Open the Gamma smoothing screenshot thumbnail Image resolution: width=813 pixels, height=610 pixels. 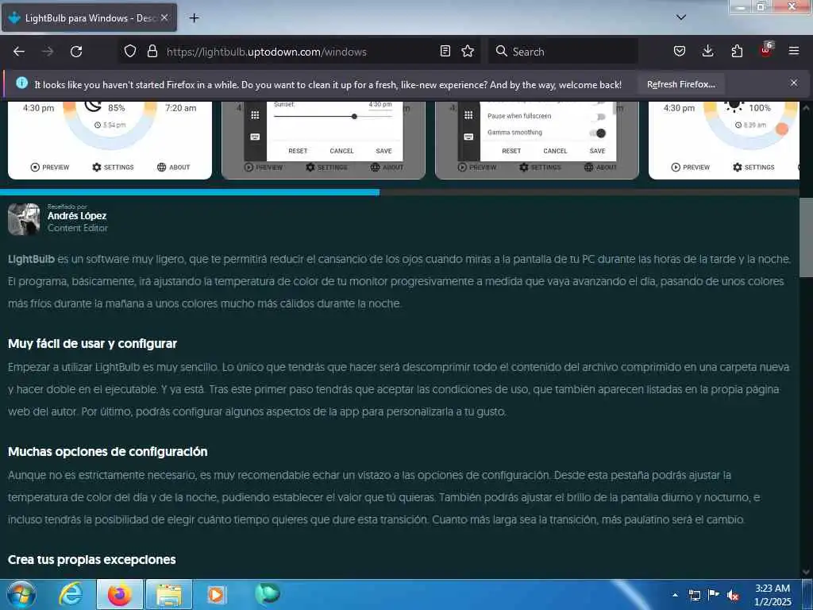537,140
